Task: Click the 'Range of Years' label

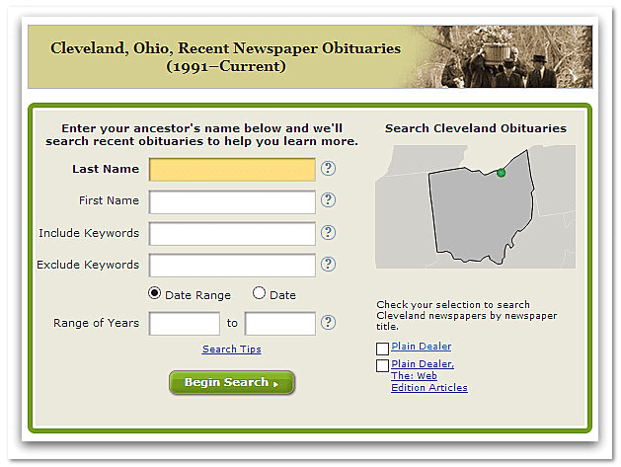Action: click(x=96, y=323)
